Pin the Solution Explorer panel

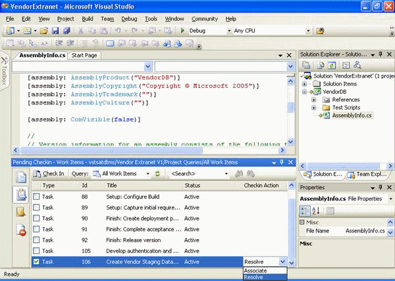click(381, 54)
